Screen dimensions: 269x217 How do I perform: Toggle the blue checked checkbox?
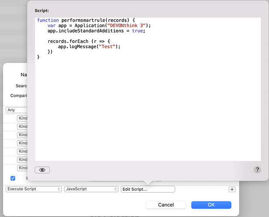coord(13,178)
